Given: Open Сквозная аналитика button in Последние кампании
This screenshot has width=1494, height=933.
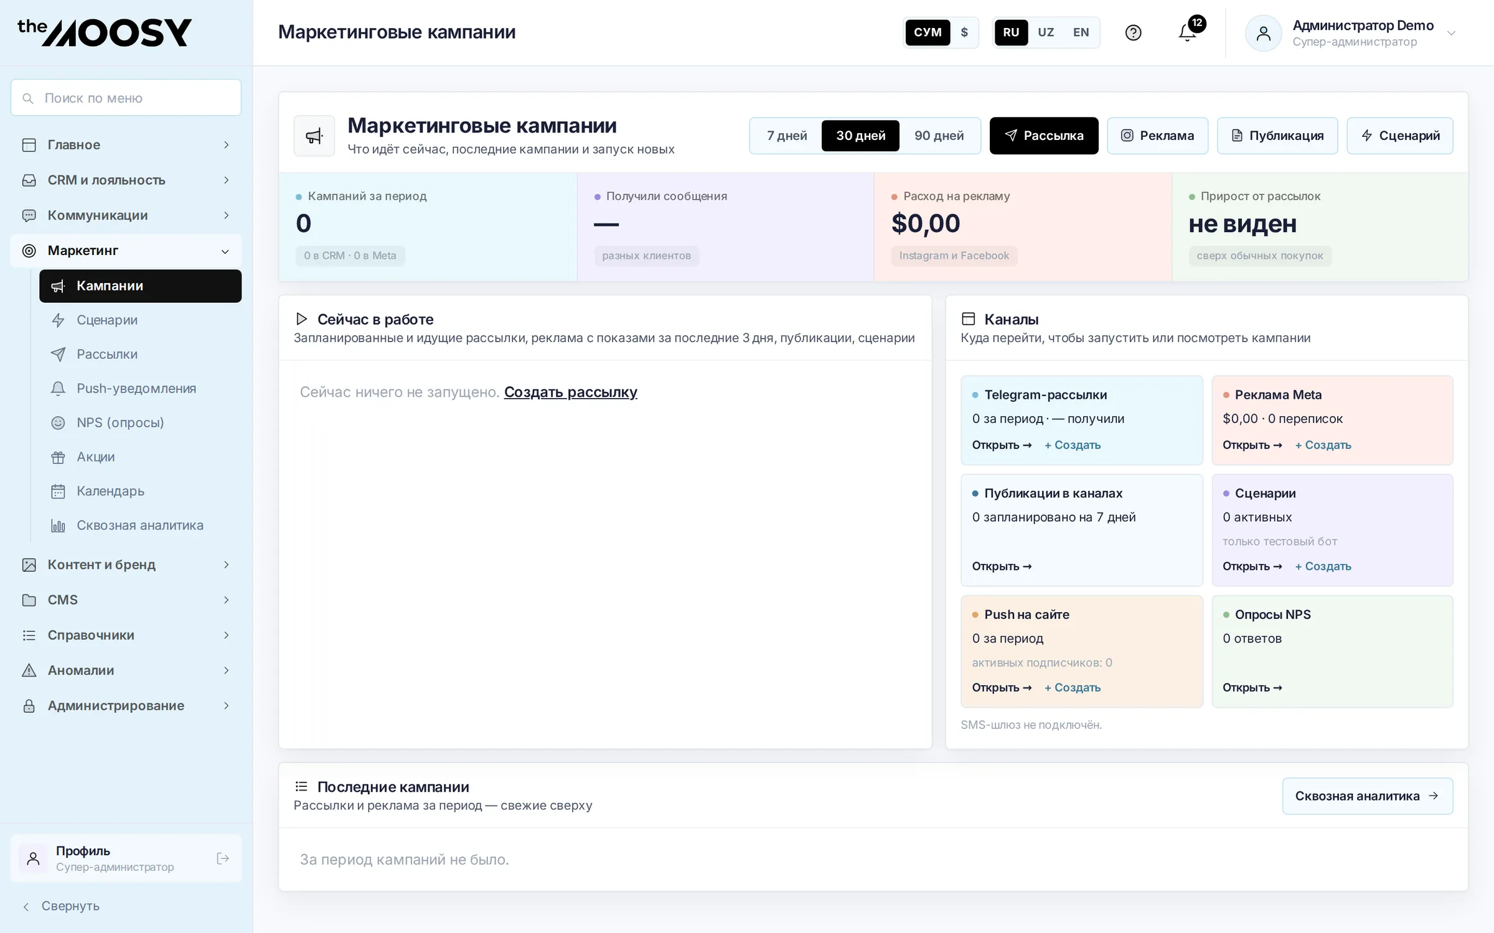Looking at the screenshot, I should pyautogui.click(x=1368, y=796).
